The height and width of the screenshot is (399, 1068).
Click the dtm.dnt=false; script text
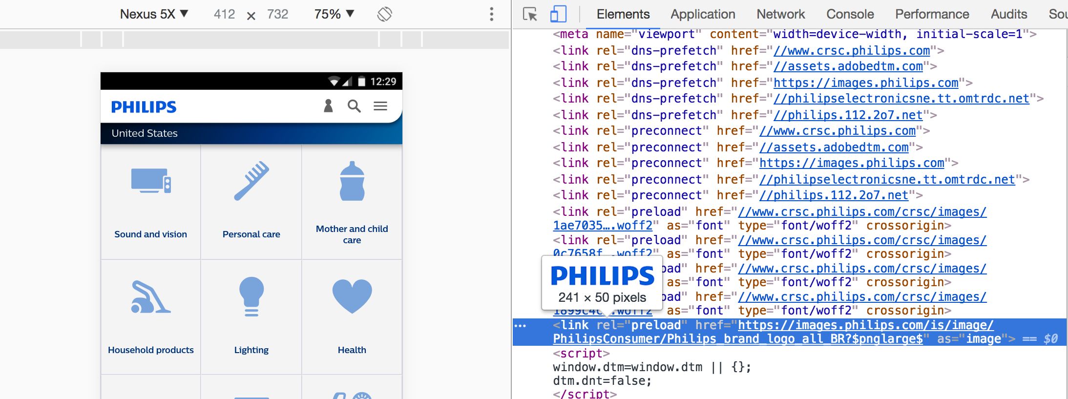[x=602, y=381]
